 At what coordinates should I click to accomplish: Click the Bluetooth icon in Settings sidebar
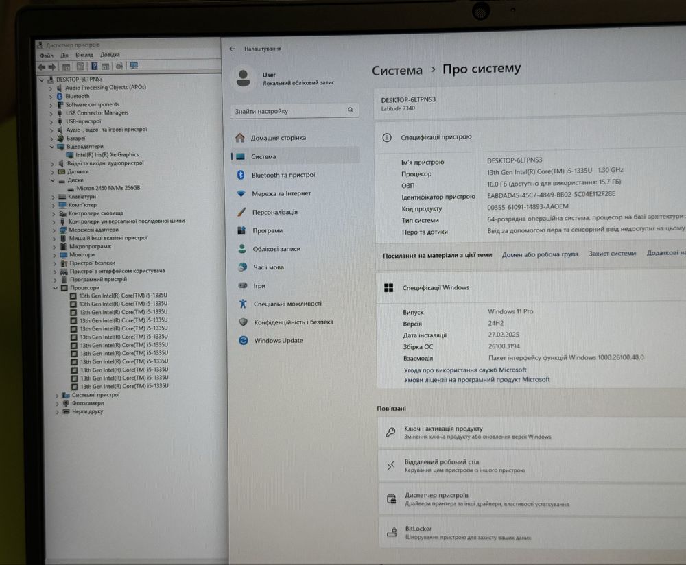[x=241, y=175]
